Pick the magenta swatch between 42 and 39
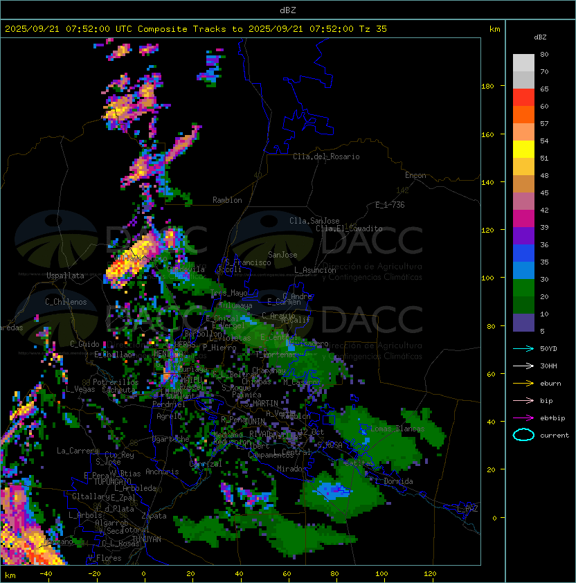 click(x=523, y=219)
